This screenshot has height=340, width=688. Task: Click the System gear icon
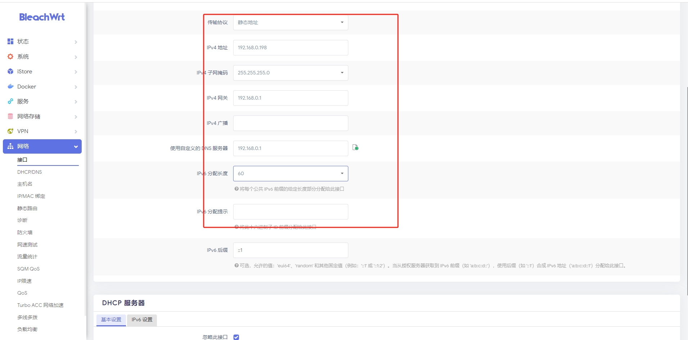[x=10, y=56]
